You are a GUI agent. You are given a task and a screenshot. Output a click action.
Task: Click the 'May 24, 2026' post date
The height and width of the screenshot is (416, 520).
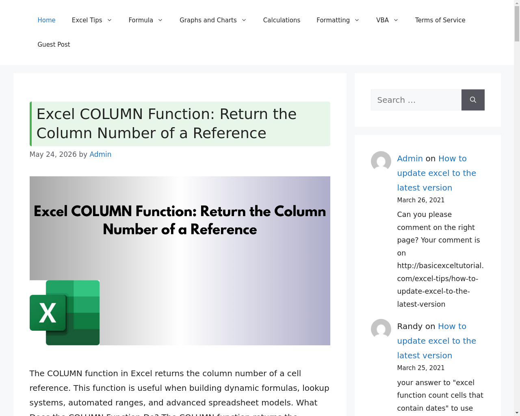click(53, 154)
